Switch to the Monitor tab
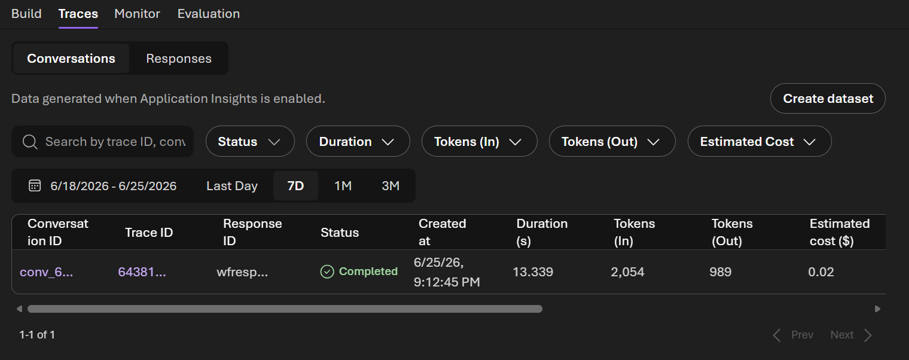This screenshot has height=360, width=909. (137, 13)
